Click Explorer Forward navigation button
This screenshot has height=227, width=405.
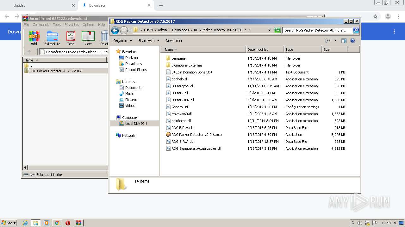[x=124, y=30]
